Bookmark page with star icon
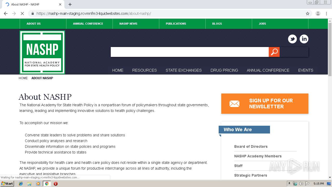The height and width of the screenshot is (187, 332). pyautogui.click(x=308, y=14)
